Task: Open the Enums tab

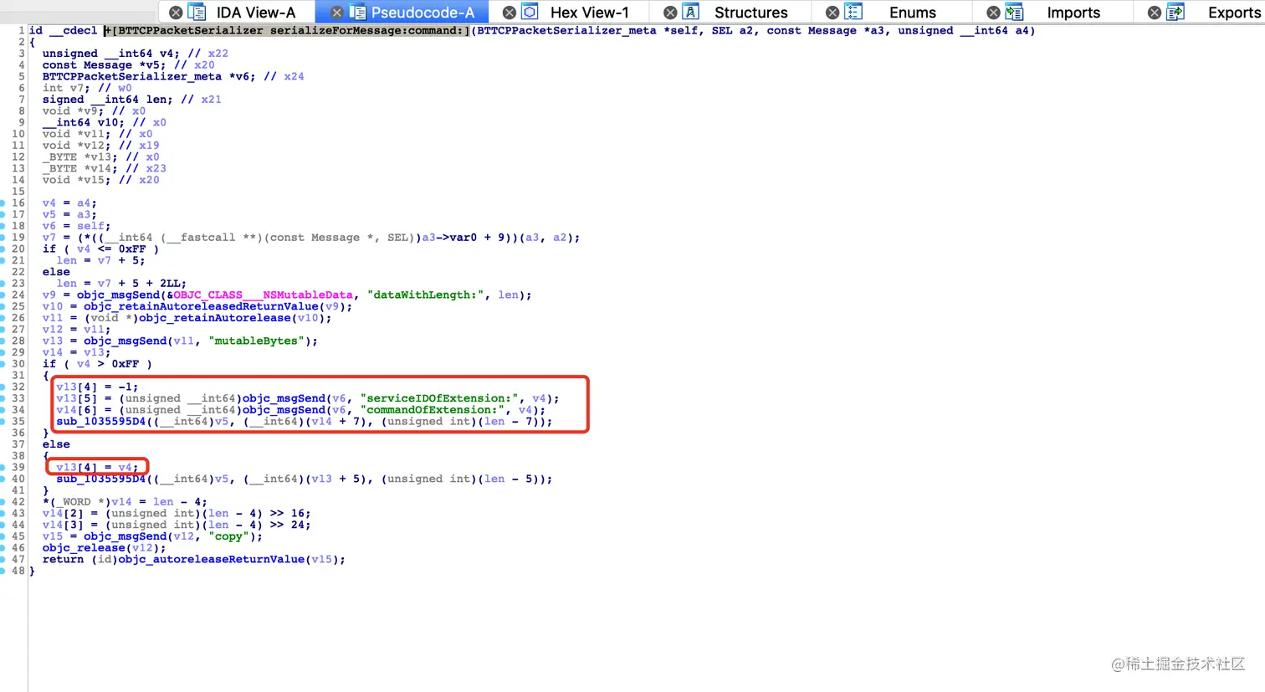Action: pyautogui.click(x=912, y=13)
